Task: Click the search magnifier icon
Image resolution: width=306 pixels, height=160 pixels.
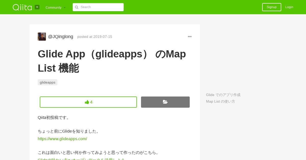Action: pos(76,7)
